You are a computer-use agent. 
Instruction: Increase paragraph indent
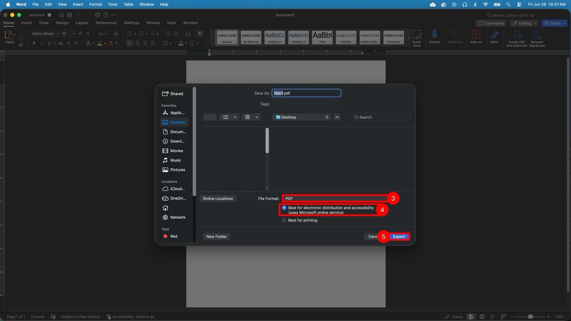pyautogui.click(x=176, y=34)
